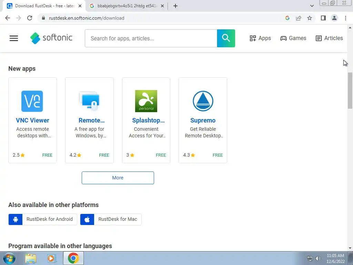Reload the current page
Image resolution: width=353 pixels, height=265 pixels.
[x=30, y=18]
